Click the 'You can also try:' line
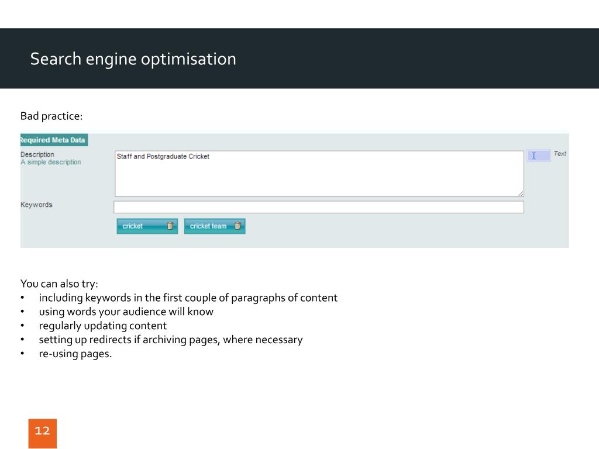The width and height of the screenshot is (599, 449). [x=59, y=284]
